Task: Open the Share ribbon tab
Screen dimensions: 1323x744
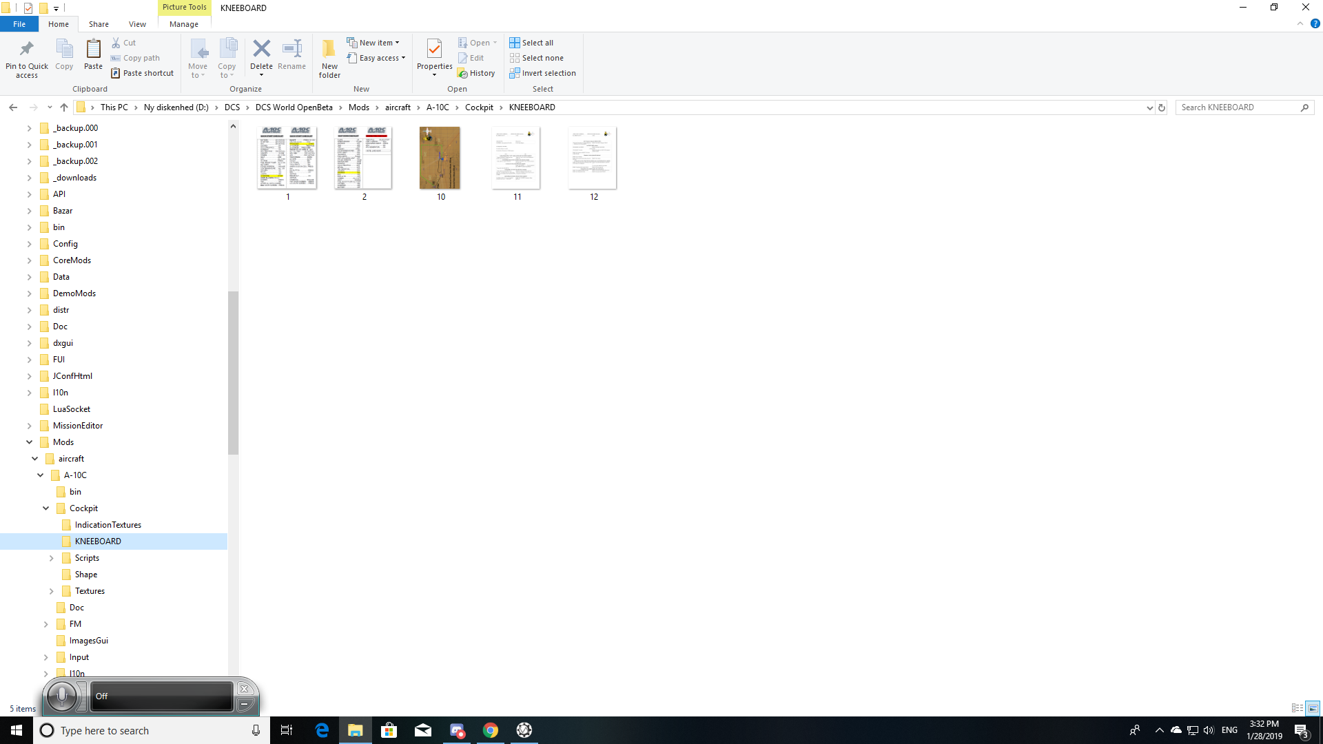Action: pyautogui.click(x=99, y=24)
